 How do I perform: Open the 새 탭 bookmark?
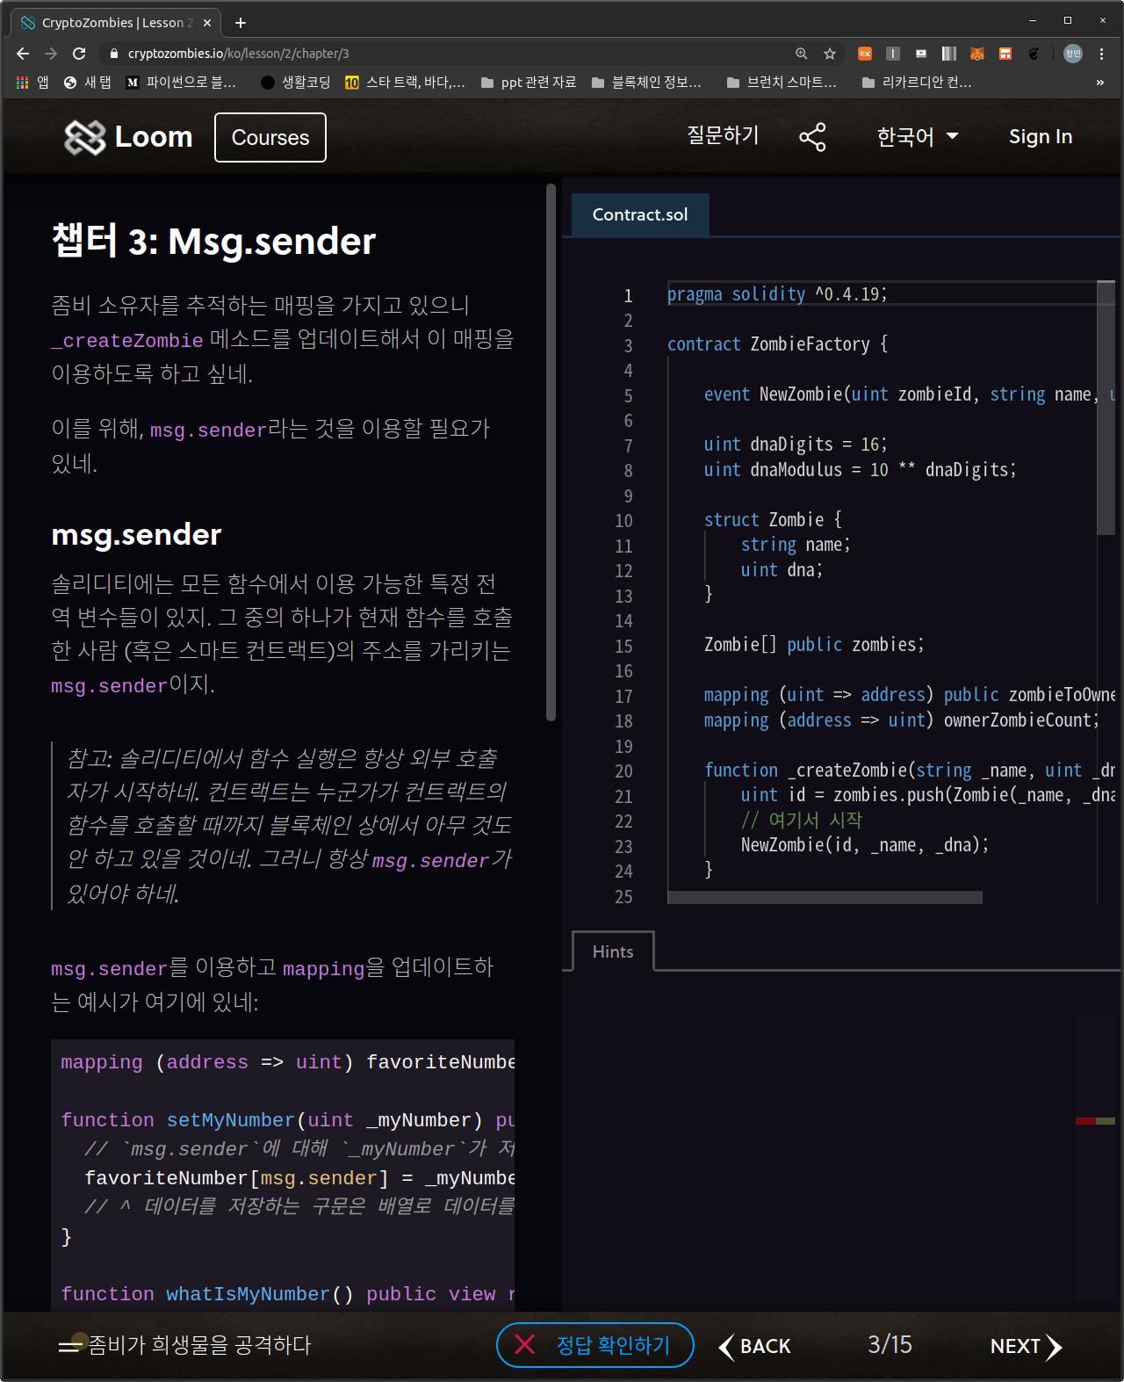click(x=88, y=83)
